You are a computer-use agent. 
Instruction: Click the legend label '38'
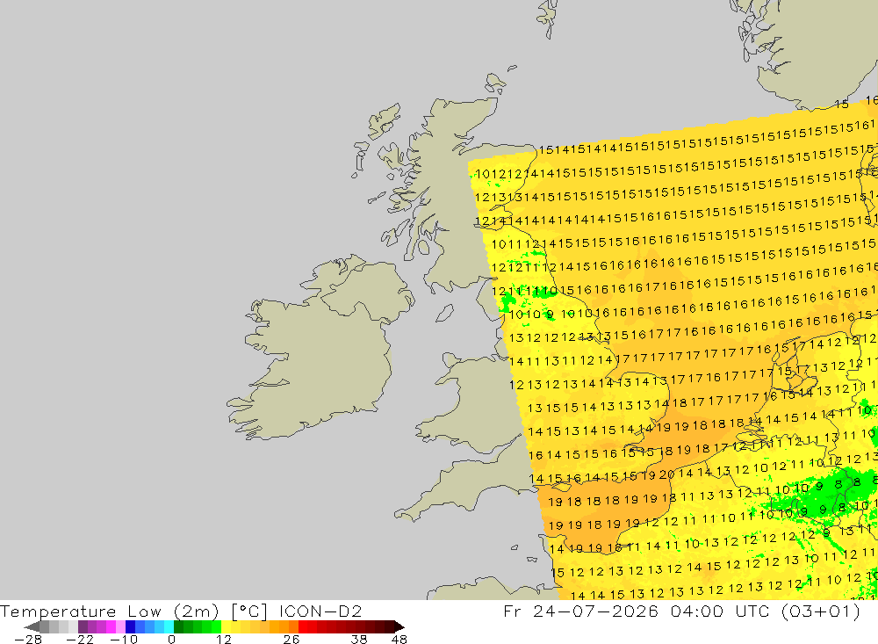359,640
